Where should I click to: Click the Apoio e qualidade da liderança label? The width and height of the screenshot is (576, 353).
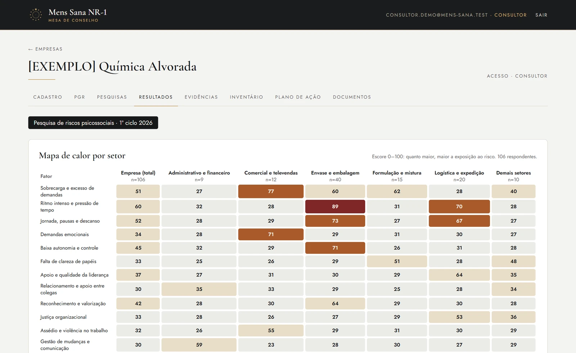(x=75, y=275)
